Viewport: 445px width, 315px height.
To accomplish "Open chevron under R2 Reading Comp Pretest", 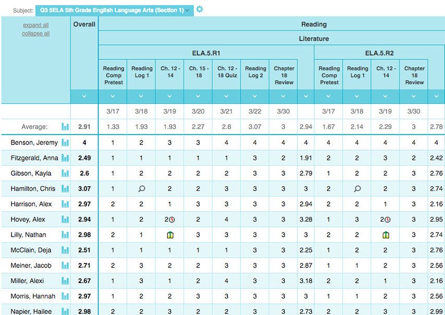I will click(x=328, y=96).
